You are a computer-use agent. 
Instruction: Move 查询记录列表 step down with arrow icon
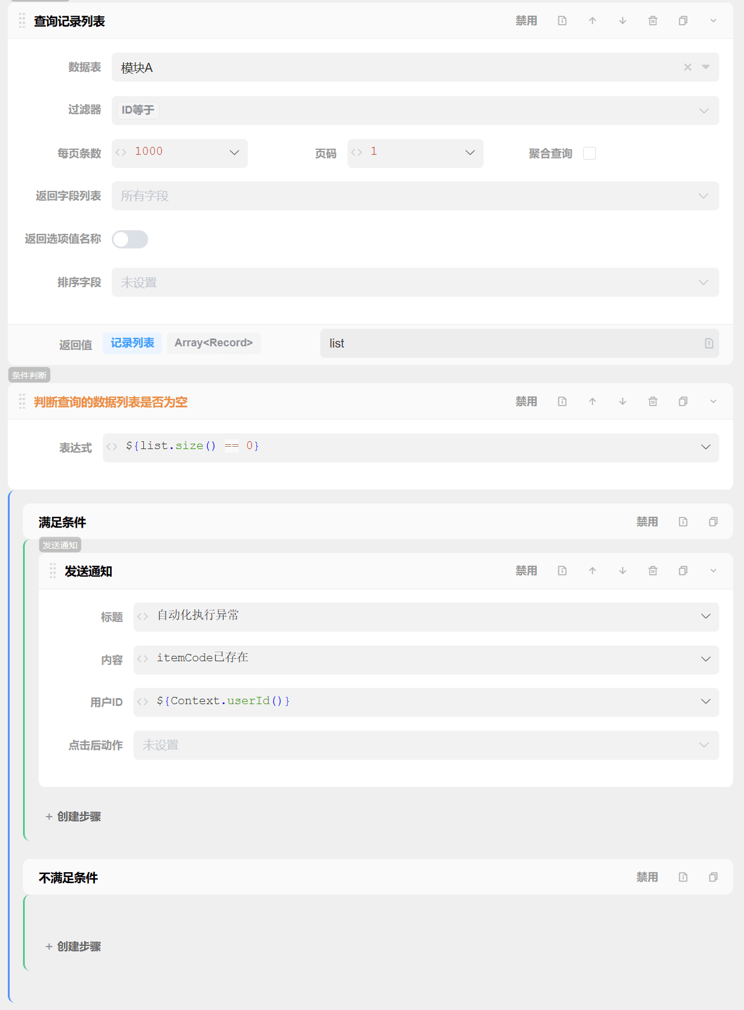tap(623, 21)
